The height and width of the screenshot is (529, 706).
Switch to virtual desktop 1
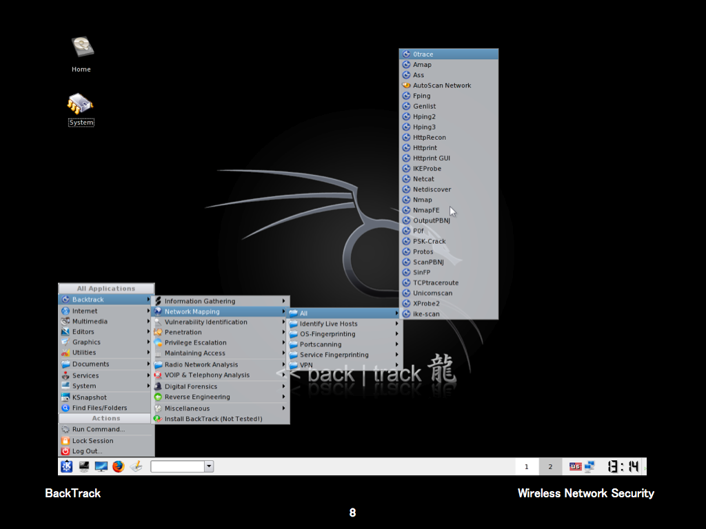527,467
